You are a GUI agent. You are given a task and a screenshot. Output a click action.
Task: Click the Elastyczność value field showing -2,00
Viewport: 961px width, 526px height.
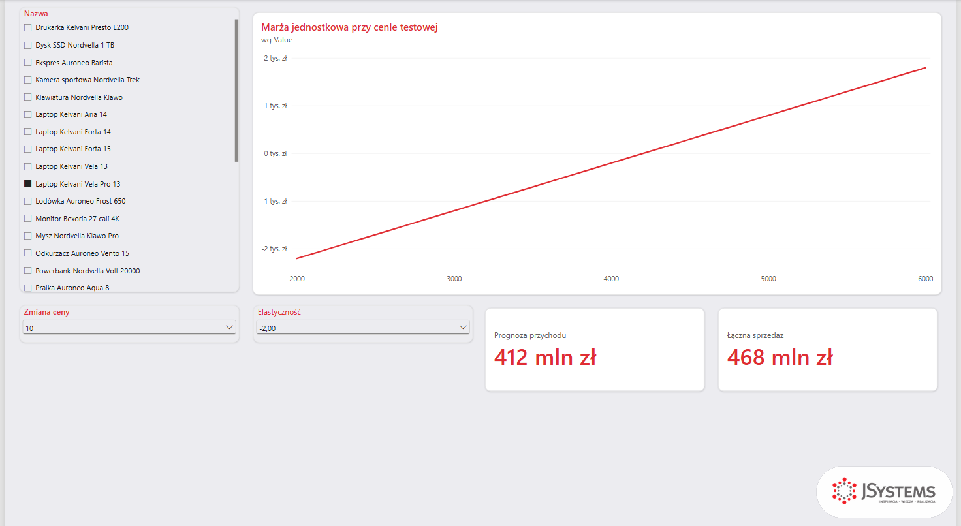coord(363,328)
